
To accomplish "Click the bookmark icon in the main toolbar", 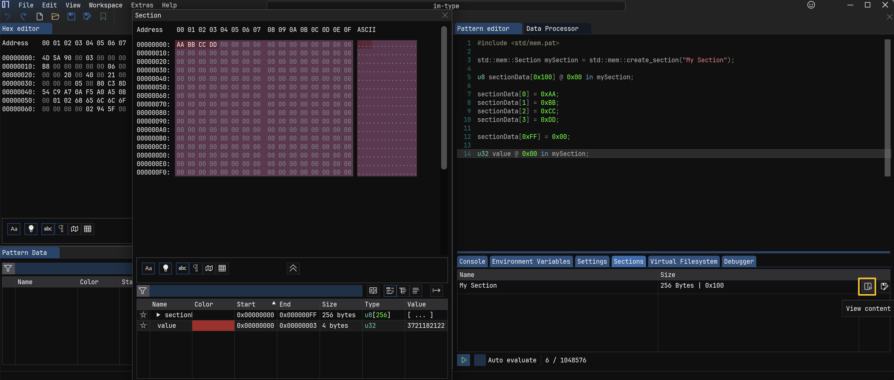I will [103, 16].
